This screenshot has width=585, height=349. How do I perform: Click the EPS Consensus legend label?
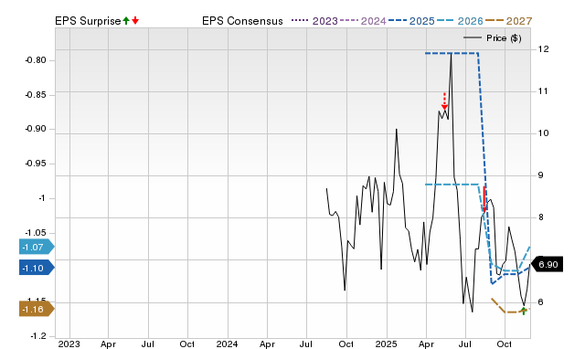[242, 21]
